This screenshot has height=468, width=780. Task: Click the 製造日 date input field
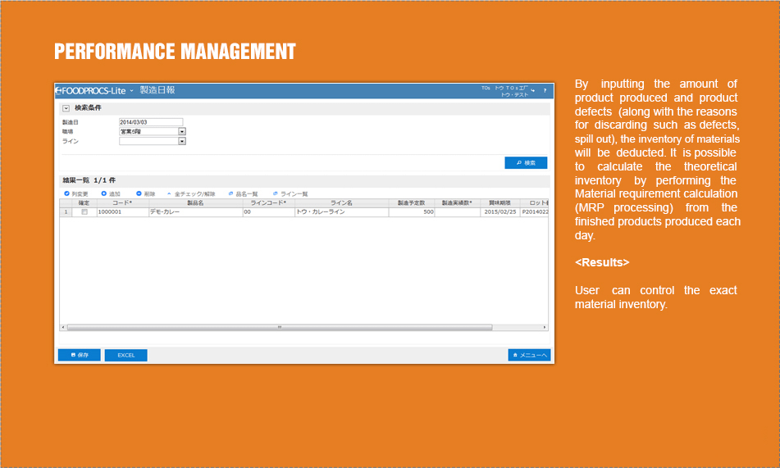(151, 122)
